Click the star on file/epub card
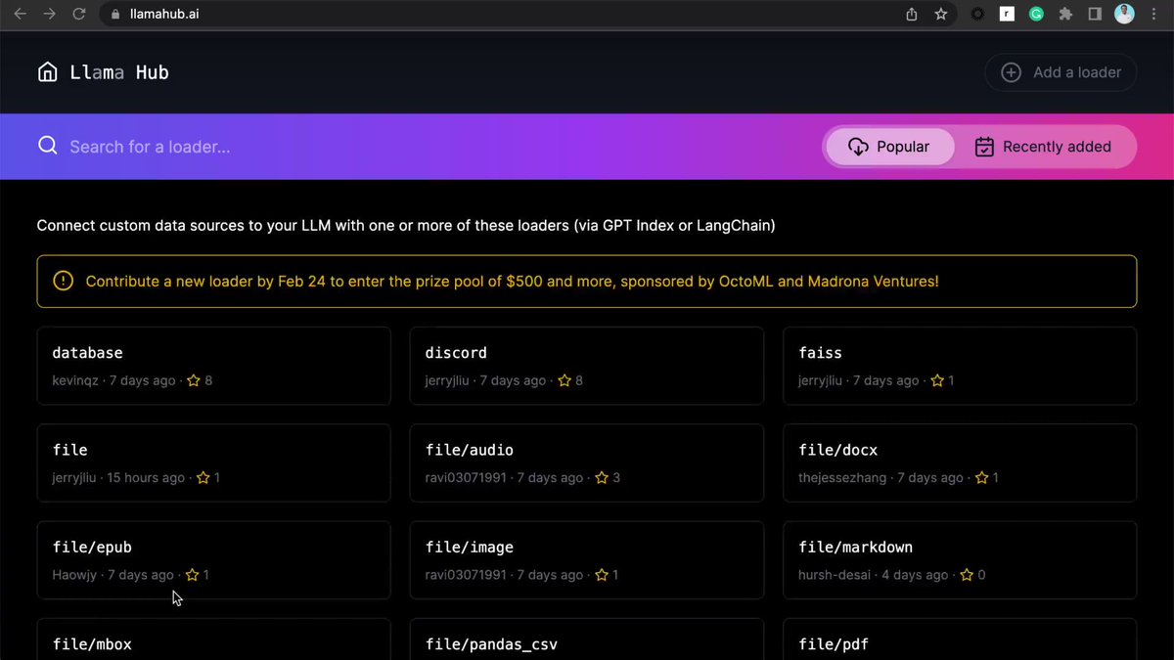Screen dimensions: 1174x660 click(x=193, y=575)
